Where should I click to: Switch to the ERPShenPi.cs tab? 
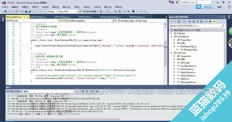[x=85, y=17]
